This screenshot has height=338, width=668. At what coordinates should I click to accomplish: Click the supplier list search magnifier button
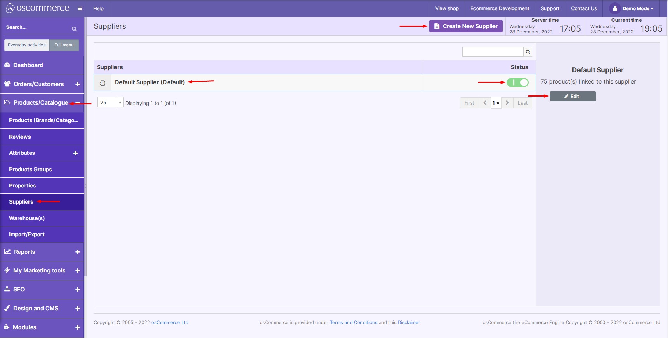point(528,52)
